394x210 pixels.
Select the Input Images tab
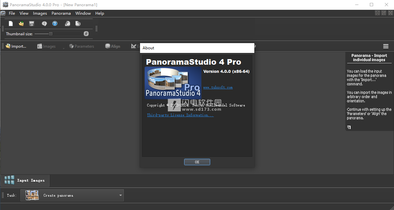click(25, 180)
